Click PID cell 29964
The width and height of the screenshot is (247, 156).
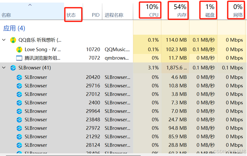(x=93, y=111)
